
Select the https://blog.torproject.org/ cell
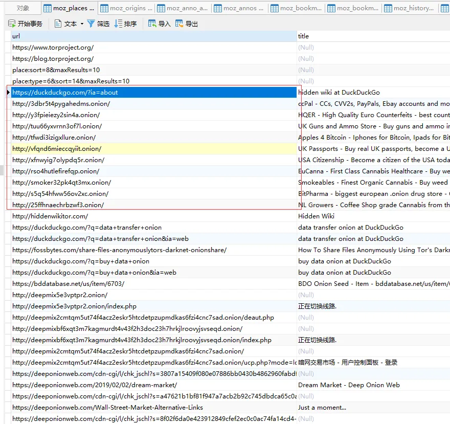(154, 58)
